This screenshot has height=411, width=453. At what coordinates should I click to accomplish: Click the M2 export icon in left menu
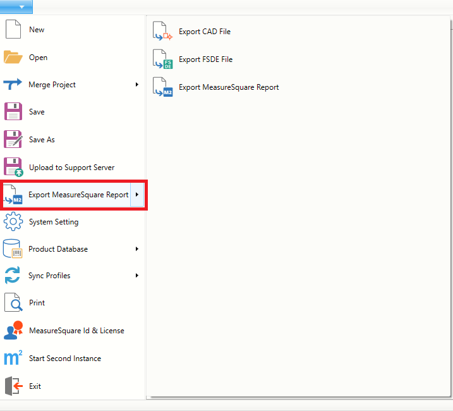tap(13, 194)
